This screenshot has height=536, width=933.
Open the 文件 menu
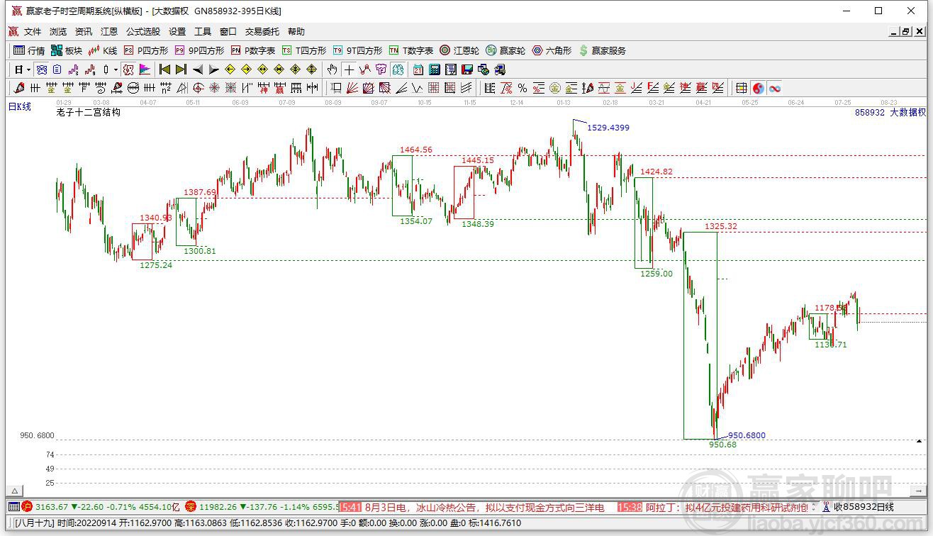click(33, 32)
